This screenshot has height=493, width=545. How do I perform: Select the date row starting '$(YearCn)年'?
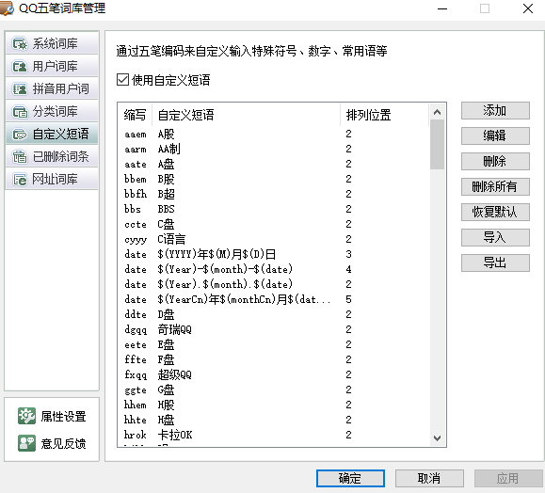(273, 299)
